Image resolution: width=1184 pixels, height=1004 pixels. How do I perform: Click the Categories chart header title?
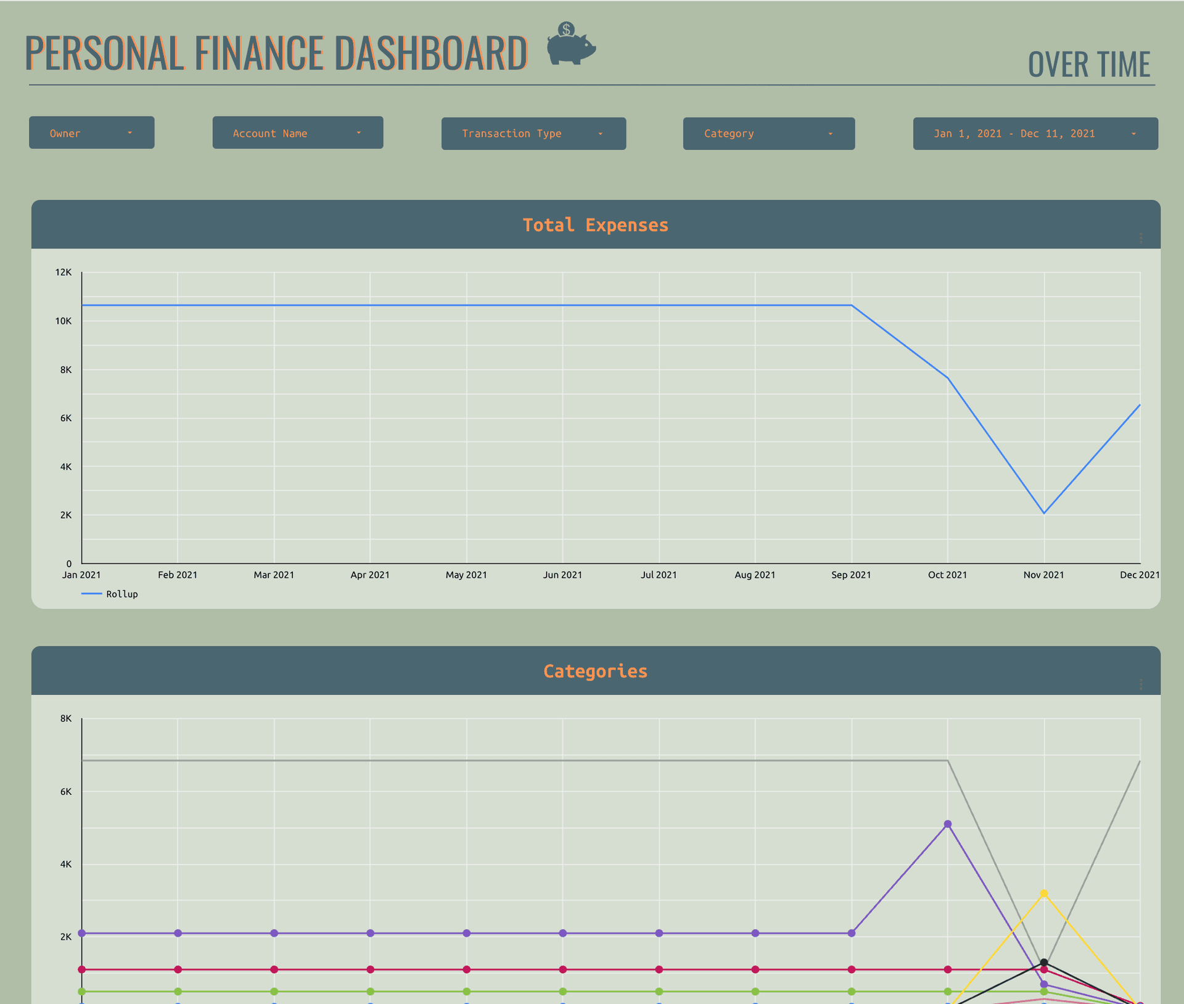(595, 671)
